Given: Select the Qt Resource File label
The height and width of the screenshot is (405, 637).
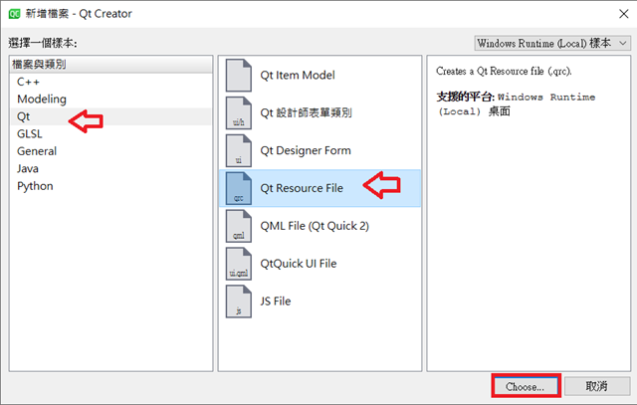Looking at the screenshot, I should tap(302, 188).
